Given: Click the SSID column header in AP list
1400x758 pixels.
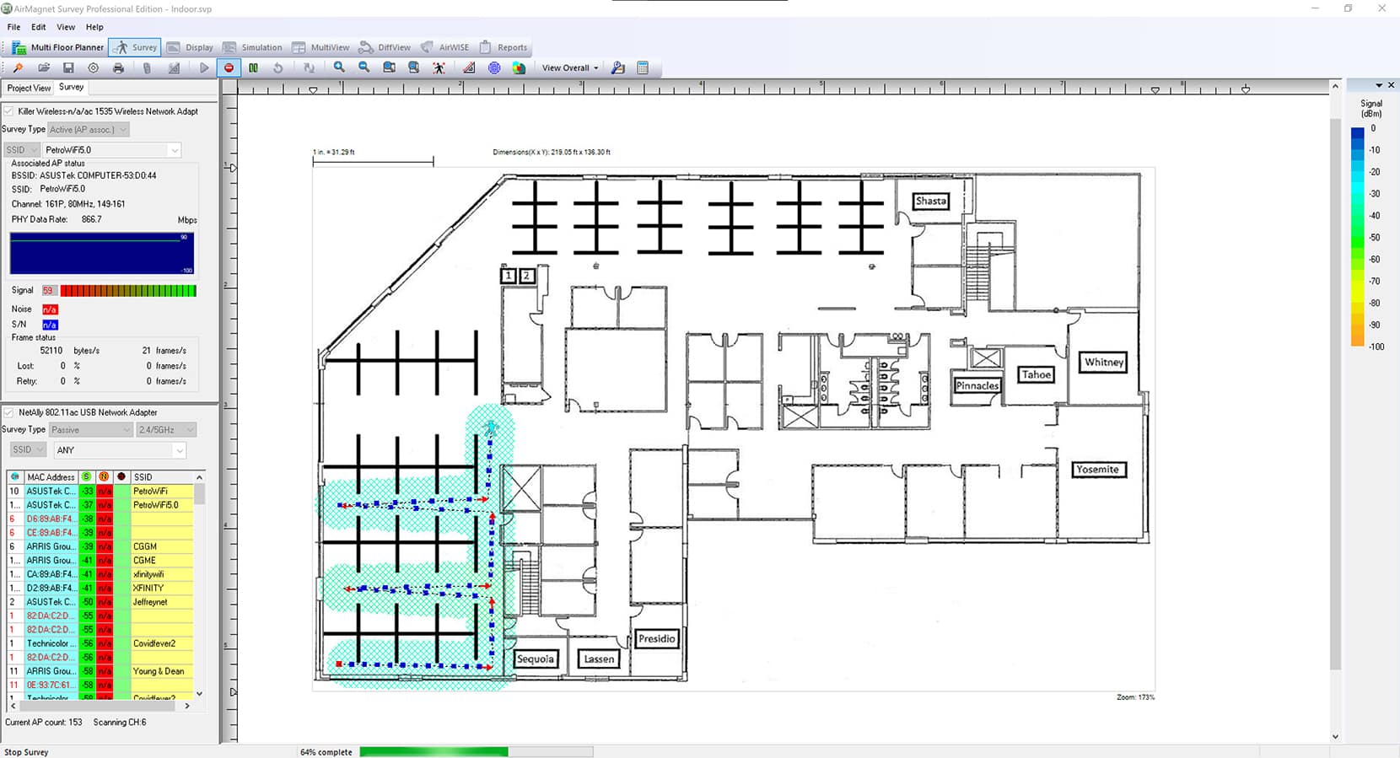Looking at the screenshot, I should point(160,476).
